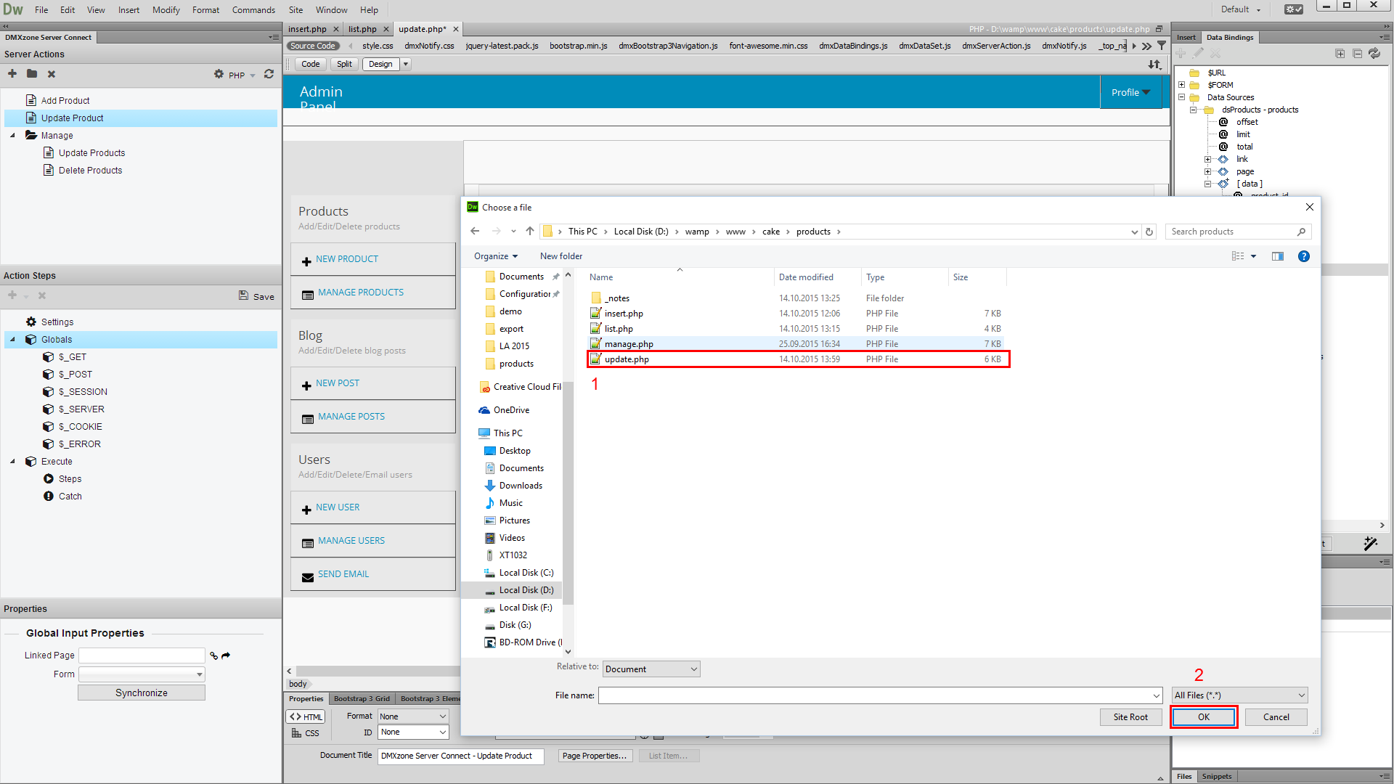Image resolution: width=1394 pixels, height=784 pixels.
Task: Go up one folder level in file dialog
Action: click(530, 232)
